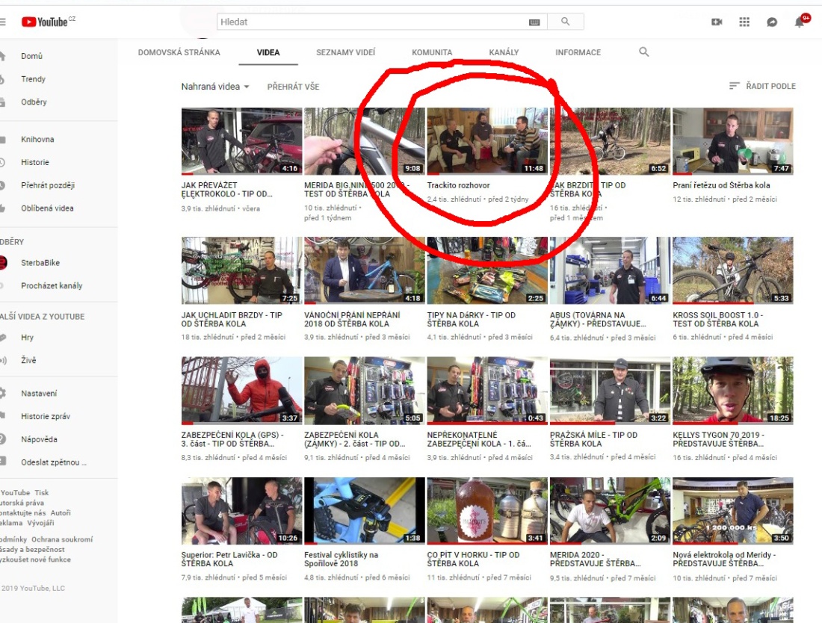Go to Domů in the sidebar
The width and height of the screenshot is (822, 623).
click(31, 56)
